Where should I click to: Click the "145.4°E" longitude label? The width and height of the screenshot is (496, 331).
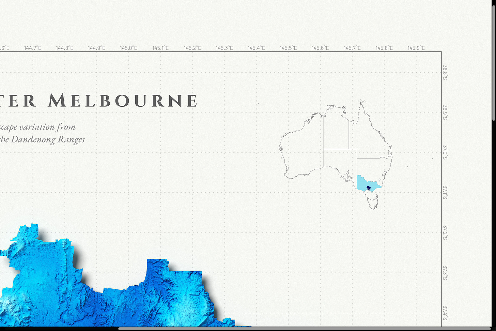pos(257,48)
